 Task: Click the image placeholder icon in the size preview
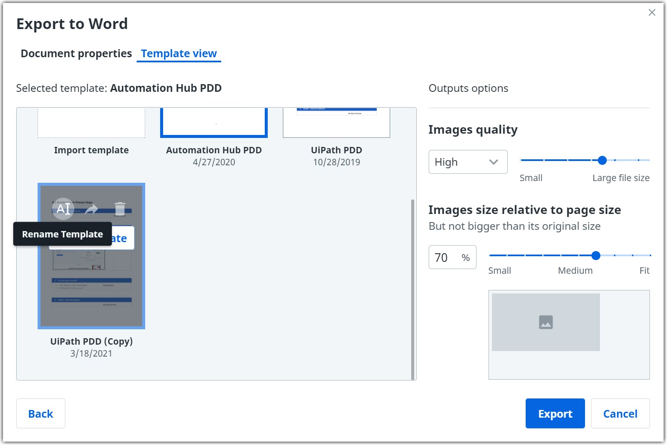tap(546, 322)
